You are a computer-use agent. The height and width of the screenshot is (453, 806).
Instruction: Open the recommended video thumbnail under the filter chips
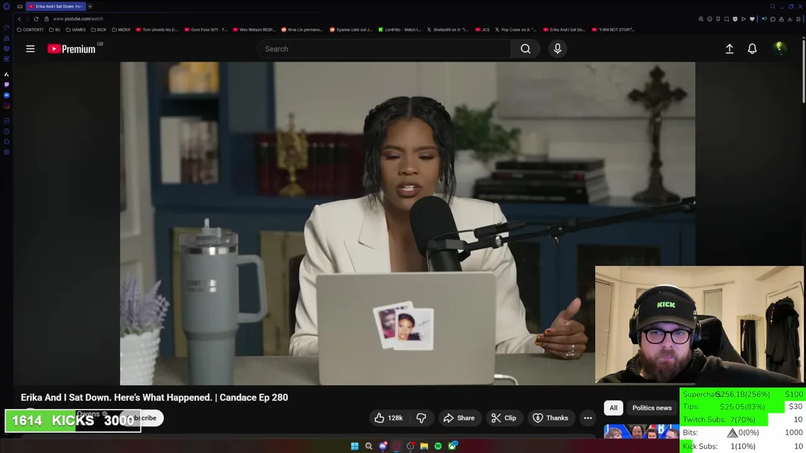641,432
